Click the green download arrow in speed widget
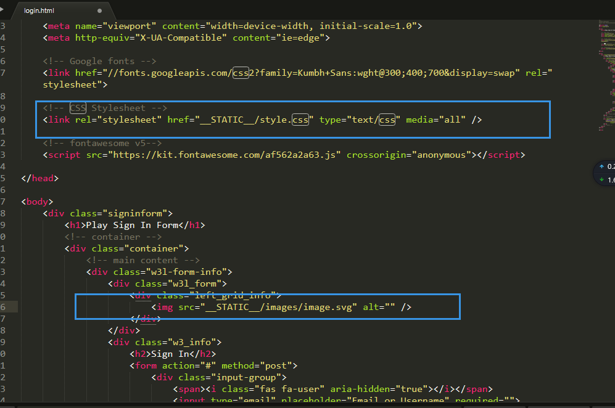615x408 pixels. tap(601, 180)
